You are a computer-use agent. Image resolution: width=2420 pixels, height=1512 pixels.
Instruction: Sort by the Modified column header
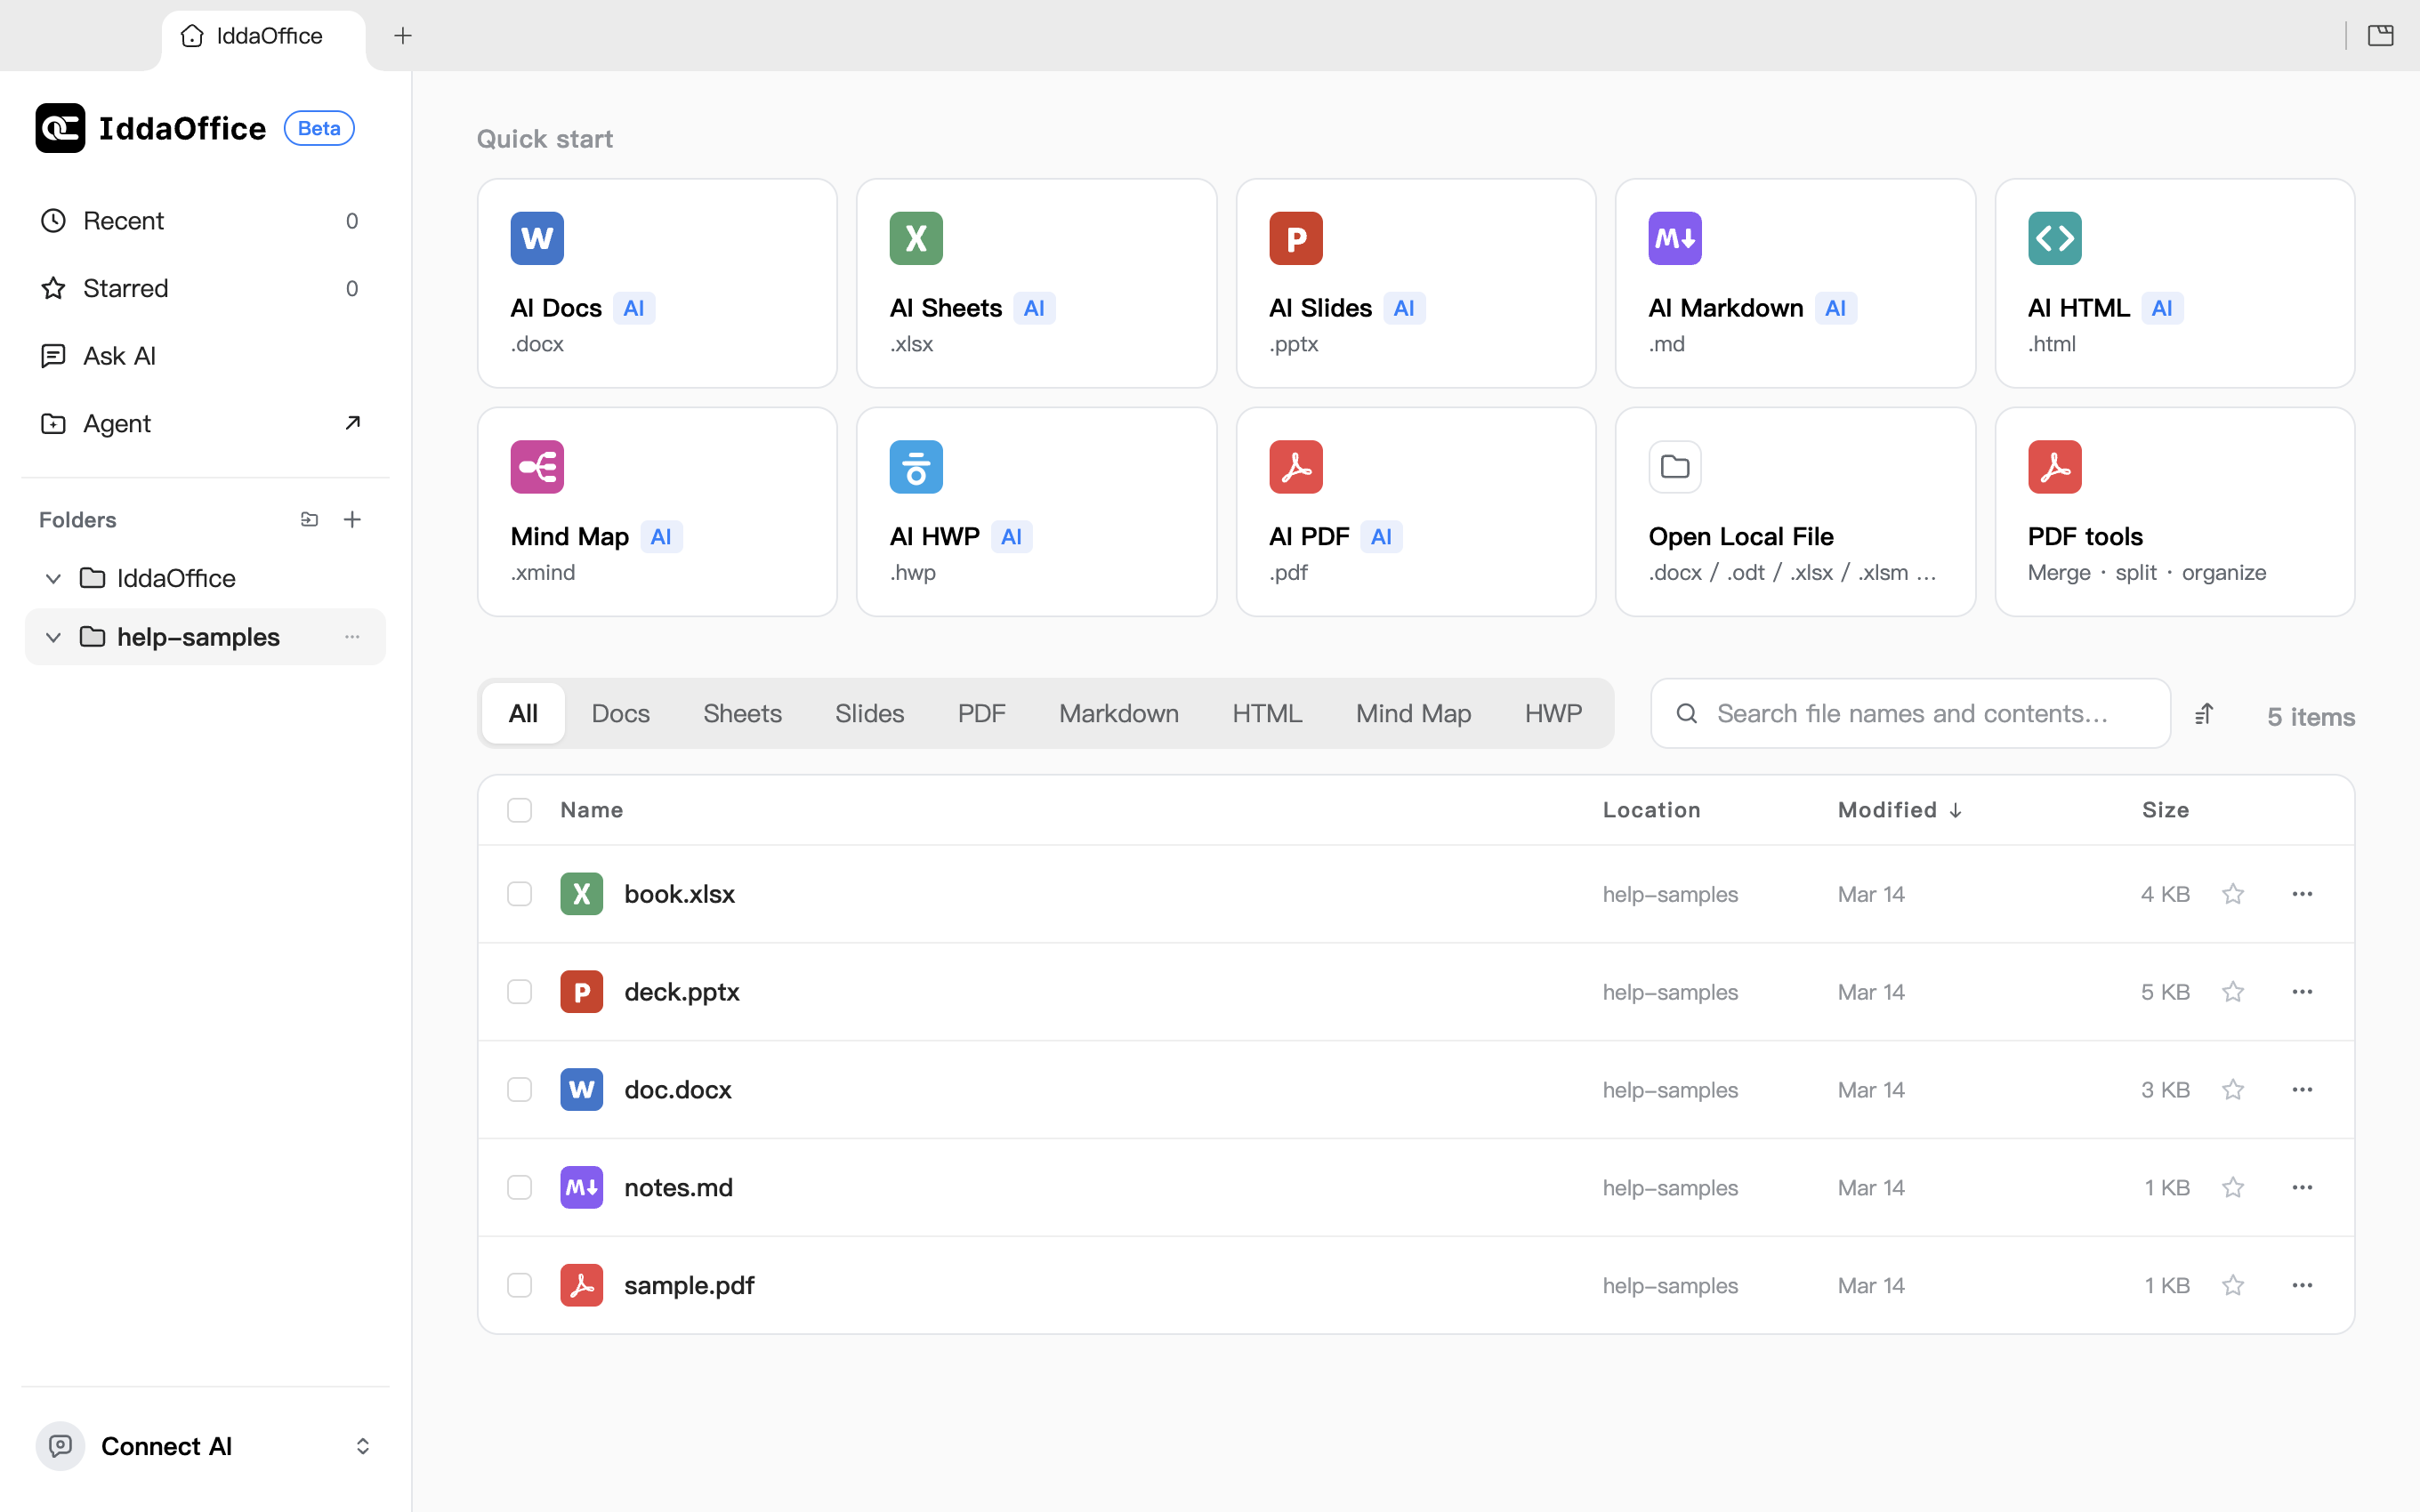[x=1899, y=810]
